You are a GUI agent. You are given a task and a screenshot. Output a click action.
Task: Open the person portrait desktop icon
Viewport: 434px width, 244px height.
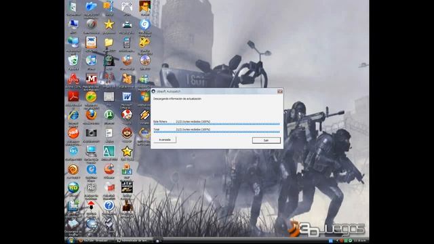(144, 6)
